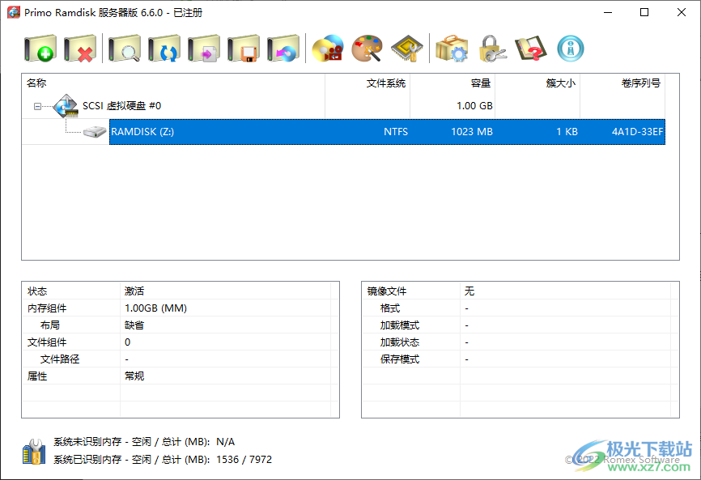Open help using the question mark icon
Viewport: 701px width, 480px height.
(530, 49)
